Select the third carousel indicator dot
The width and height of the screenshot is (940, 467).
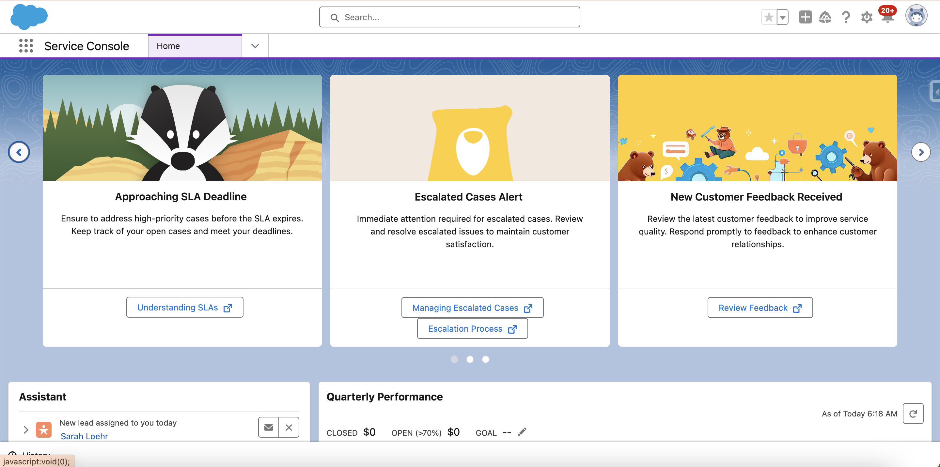click(486, 359)
